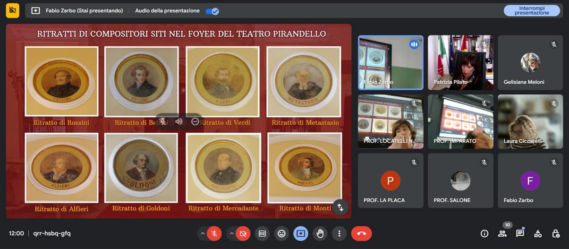Unmute the microphone button
The height and width of the screenshot is (249, 569).
[214, 233]
